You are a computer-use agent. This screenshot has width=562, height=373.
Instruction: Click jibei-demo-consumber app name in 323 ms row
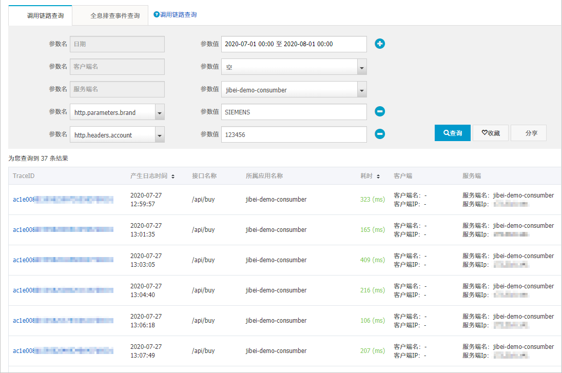tap(276, 200)
